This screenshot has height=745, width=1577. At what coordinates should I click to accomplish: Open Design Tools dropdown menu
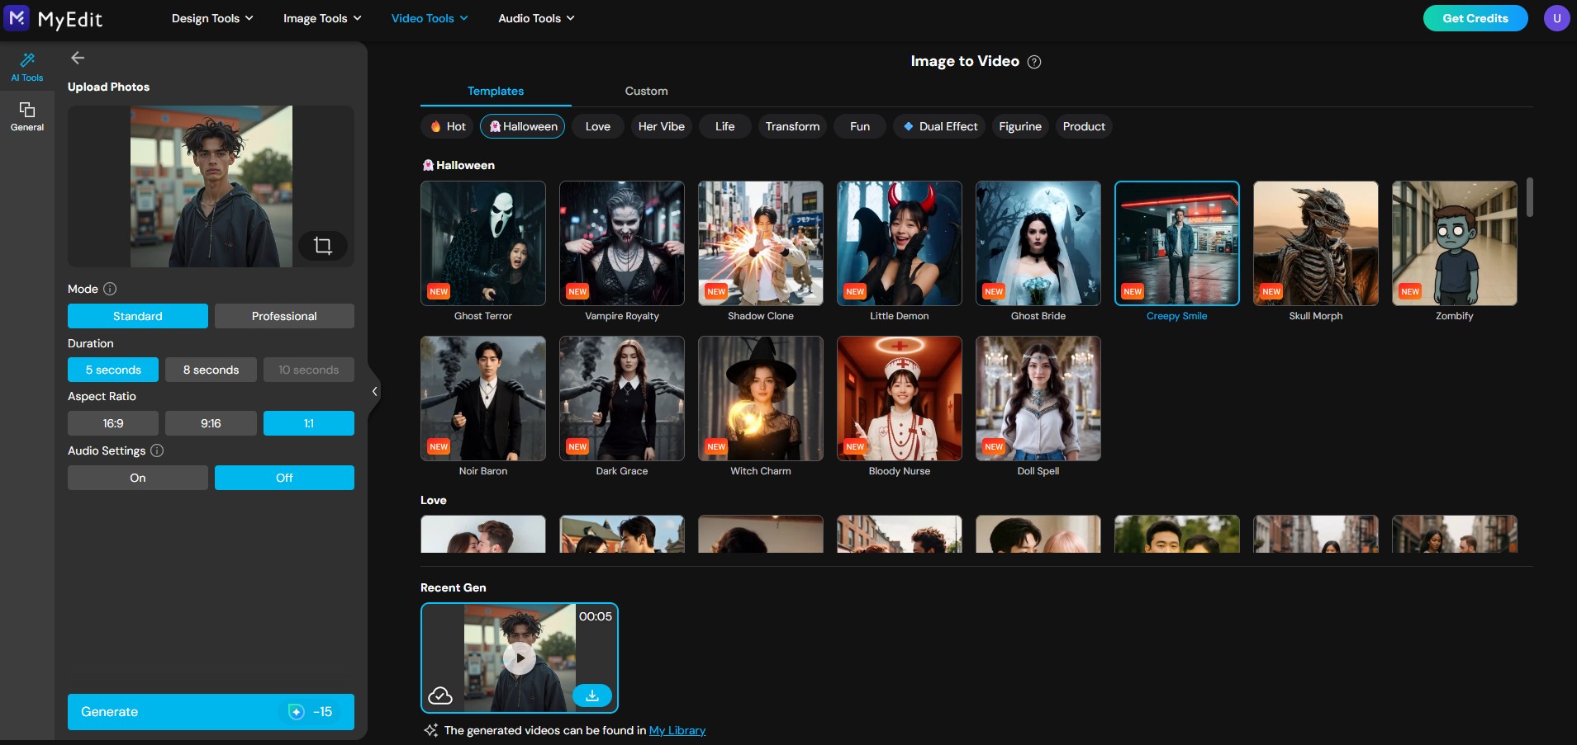tap(212, 18)
